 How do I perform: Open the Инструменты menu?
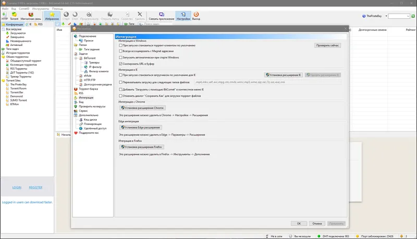point(41,9)
